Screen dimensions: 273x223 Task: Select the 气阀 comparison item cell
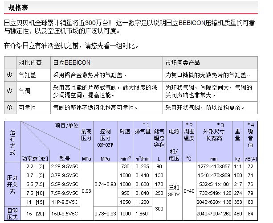point(33,91)
